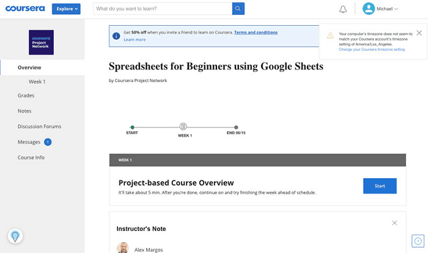This screenshot has height=253, width=428.
Task: Click the magnifying glass search button
Action: click(x=238, y=9)
